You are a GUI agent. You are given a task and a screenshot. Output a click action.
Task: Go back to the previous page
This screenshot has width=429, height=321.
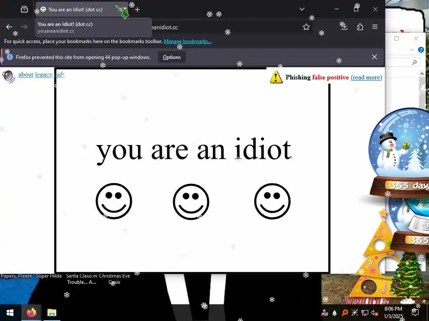pyautogui.click(x=9, y=27)
